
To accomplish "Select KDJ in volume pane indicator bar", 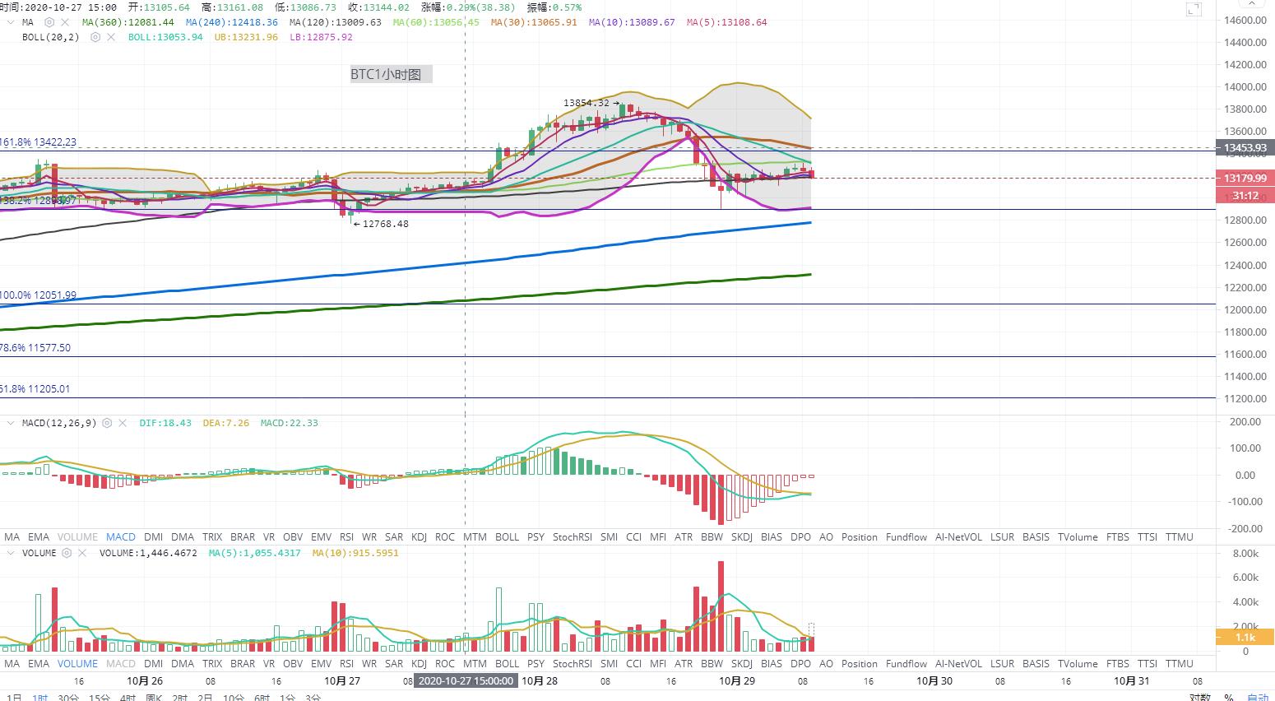I will (x=419, y=663).
